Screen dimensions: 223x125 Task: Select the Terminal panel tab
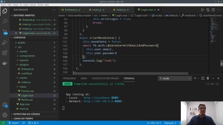(x=129, y=78)
